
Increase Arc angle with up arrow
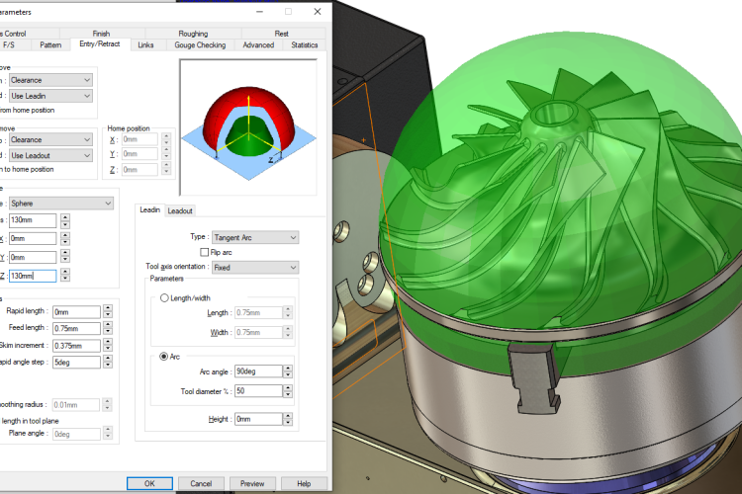point(288,370)
